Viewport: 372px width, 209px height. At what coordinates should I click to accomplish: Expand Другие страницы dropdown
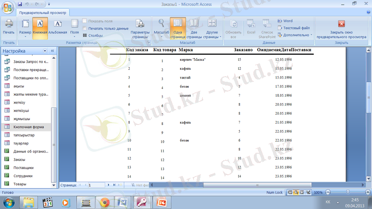[212, 28]
